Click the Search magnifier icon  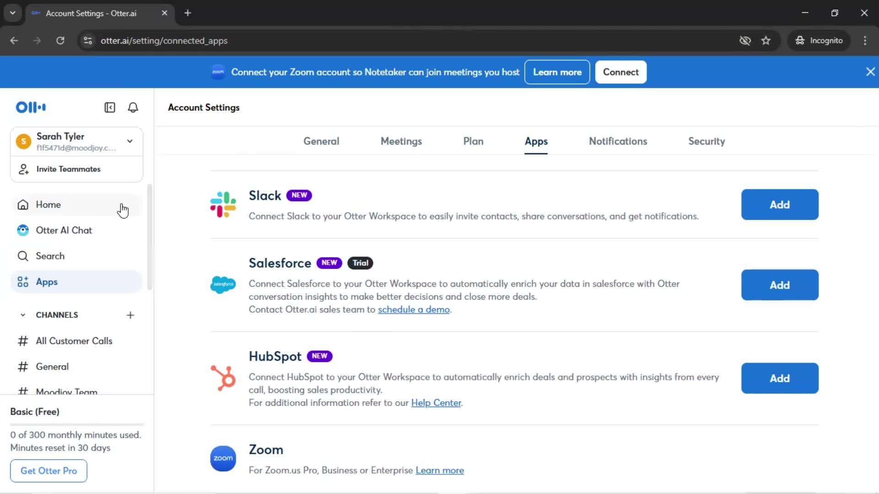point(23,256)
